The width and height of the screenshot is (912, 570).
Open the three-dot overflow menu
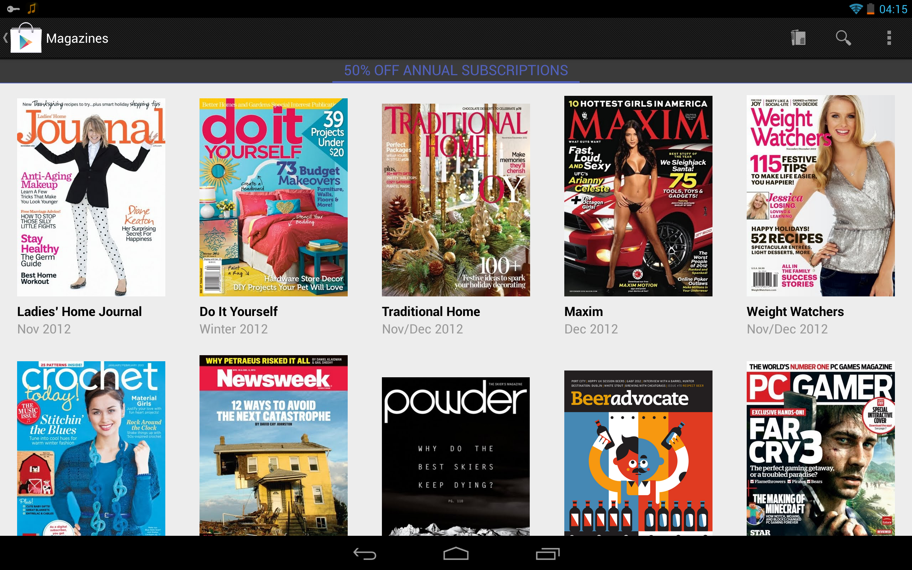[889, 38]
